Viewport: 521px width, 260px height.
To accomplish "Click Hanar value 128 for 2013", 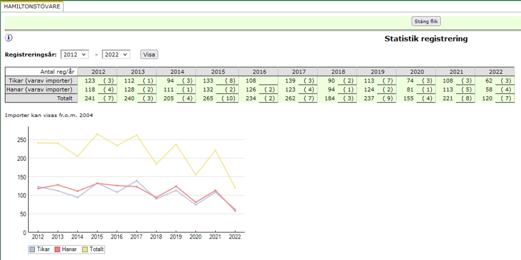I will (130, 89).
